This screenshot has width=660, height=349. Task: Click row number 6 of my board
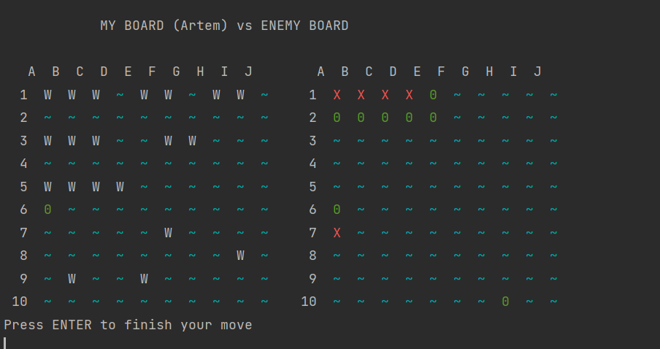(23, 210)
